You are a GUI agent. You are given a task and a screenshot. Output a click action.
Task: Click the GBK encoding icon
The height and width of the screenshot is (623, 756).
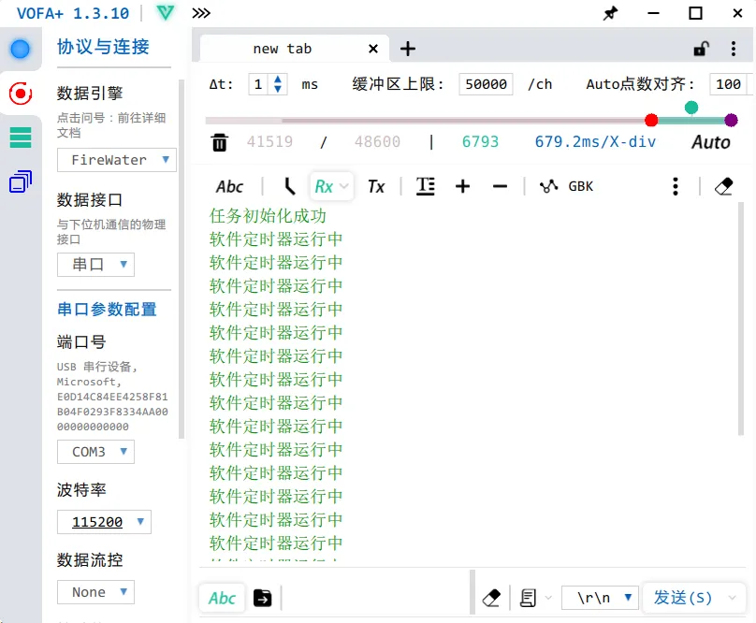[x=580, y=186]
